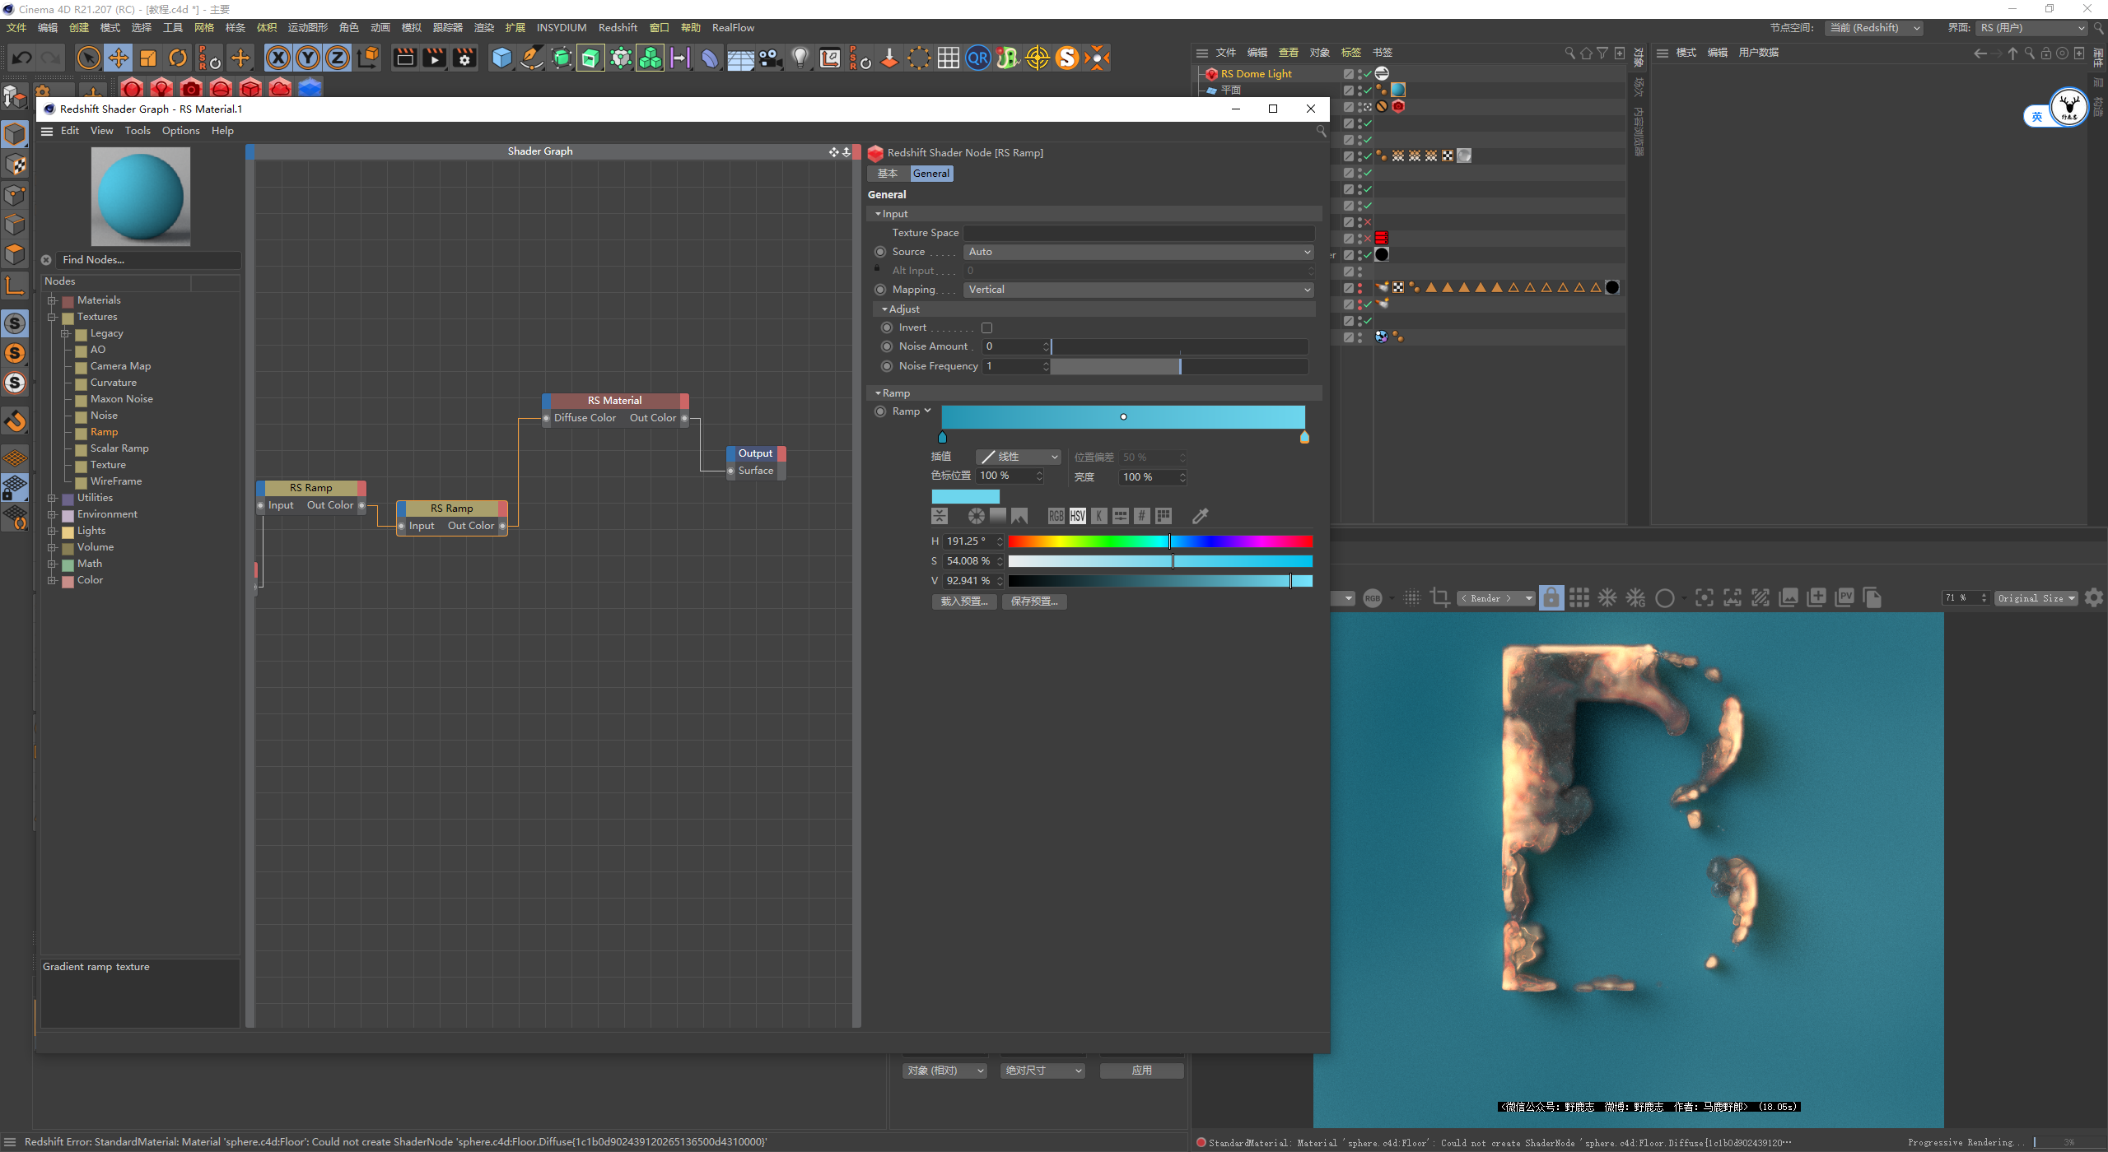Toggle the X axis lock
This screenshot has height=1152, width=2108.
pos(278,58)
